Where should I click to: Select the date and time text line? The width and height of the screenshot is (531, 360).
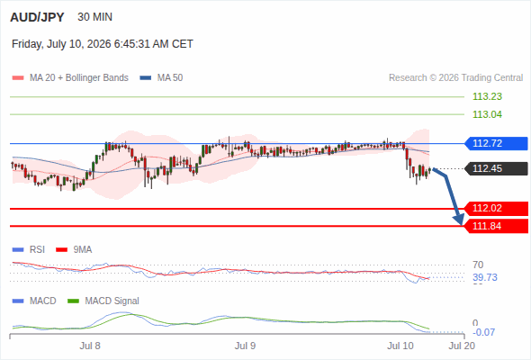click(103, 44)
